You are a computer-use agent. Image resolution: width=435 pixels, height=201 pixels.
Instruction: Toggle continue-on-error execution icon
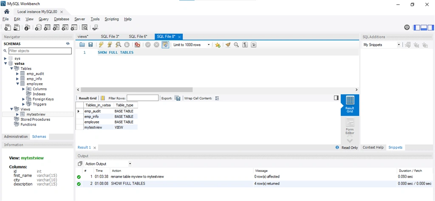[x=137, y=45]
